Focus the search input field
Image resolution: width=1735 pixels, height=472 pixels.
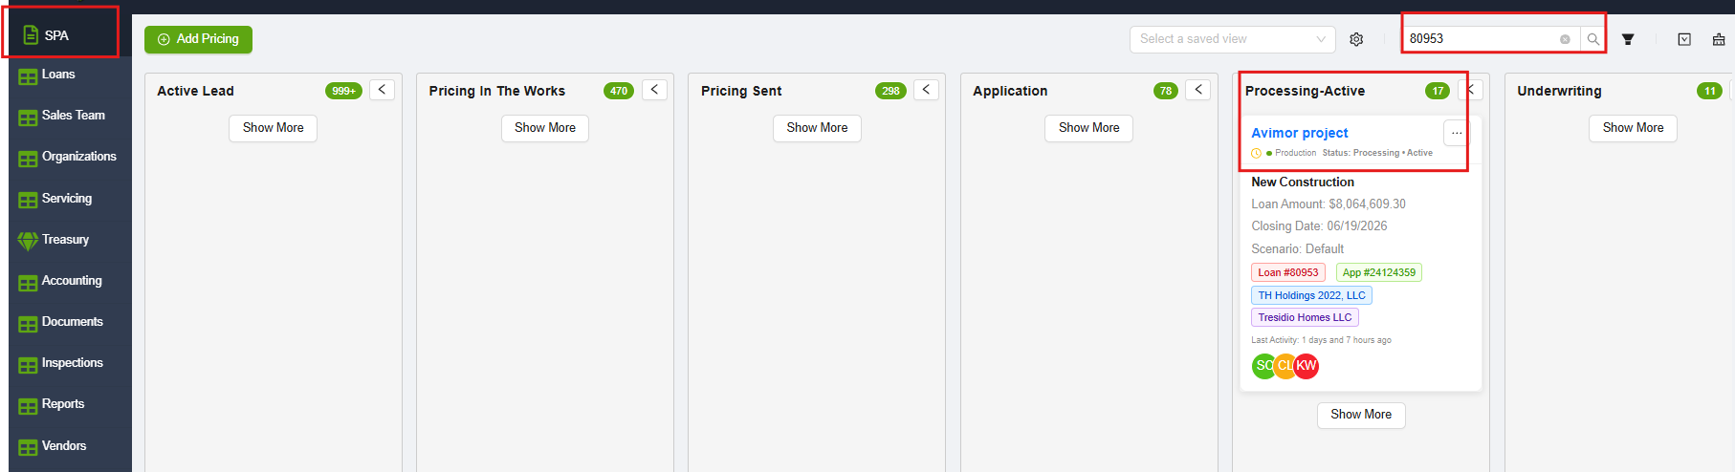point(1481,39)
